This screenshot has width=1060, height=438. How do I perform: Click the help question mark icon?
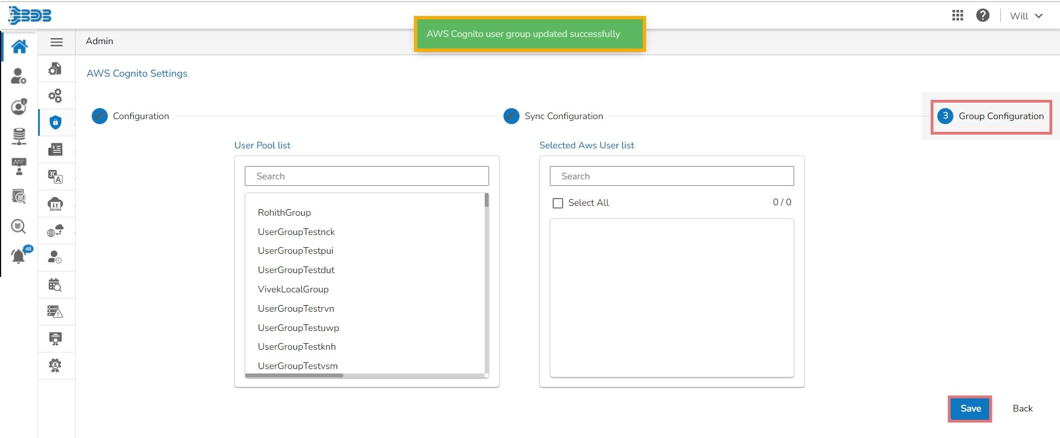coord(983,15)
